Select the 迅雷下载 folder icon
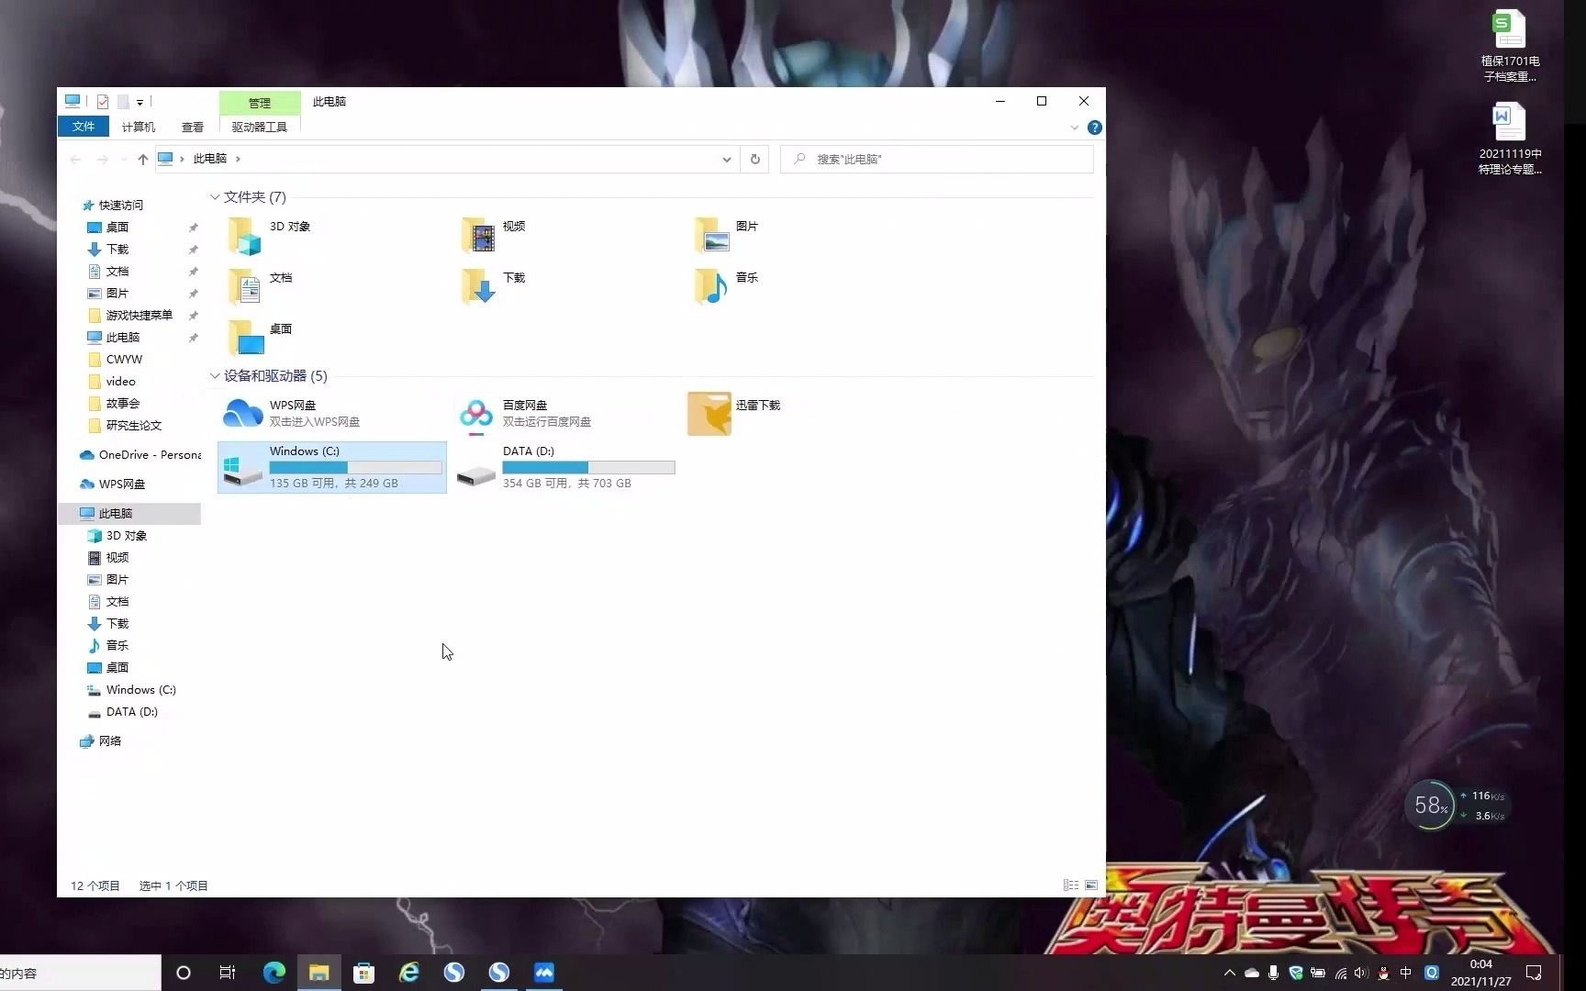This screenshot has height=991, width=1586. tap(709, 413)
